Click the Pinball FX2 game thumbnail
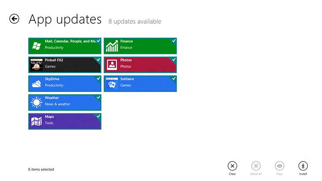This screenshot has height=181, width=322. 36,65
